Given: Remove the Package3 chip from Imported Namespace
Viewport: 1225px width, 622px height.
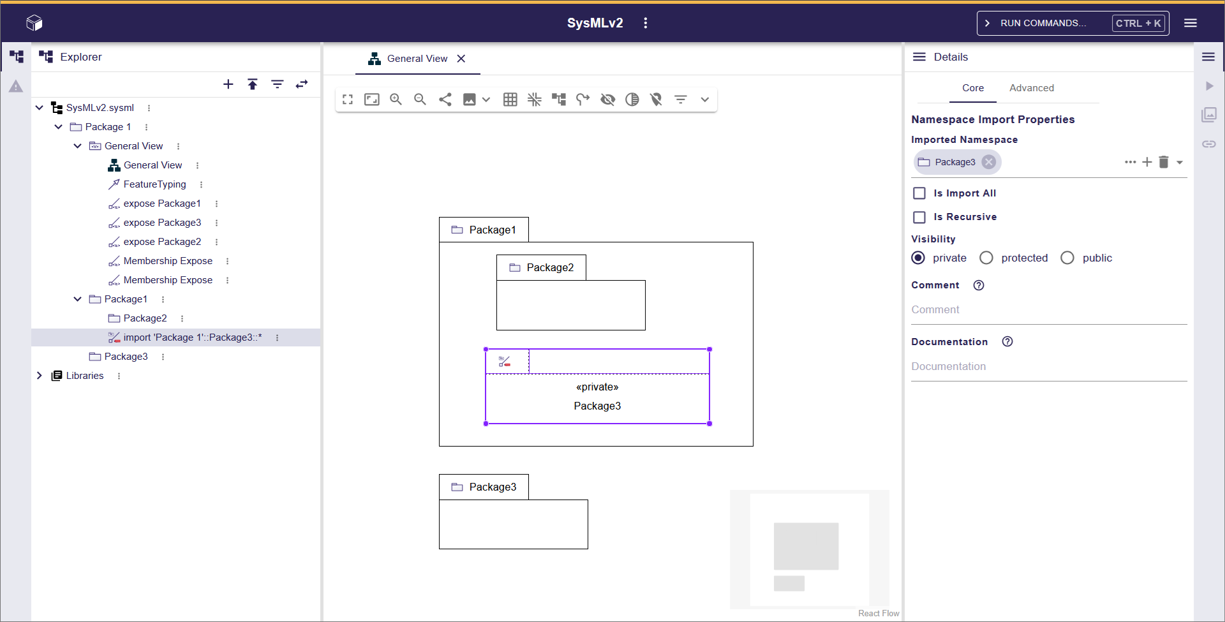Looking at the screenshot, I should coord(989,162).
